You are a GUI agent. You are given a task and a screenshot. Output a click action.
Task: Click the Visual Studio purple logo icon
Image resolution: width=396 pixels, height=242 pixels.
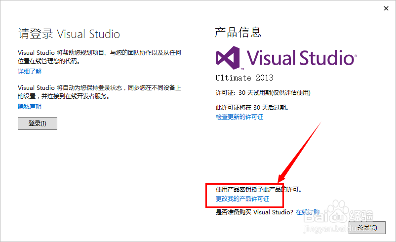(228, 58)
